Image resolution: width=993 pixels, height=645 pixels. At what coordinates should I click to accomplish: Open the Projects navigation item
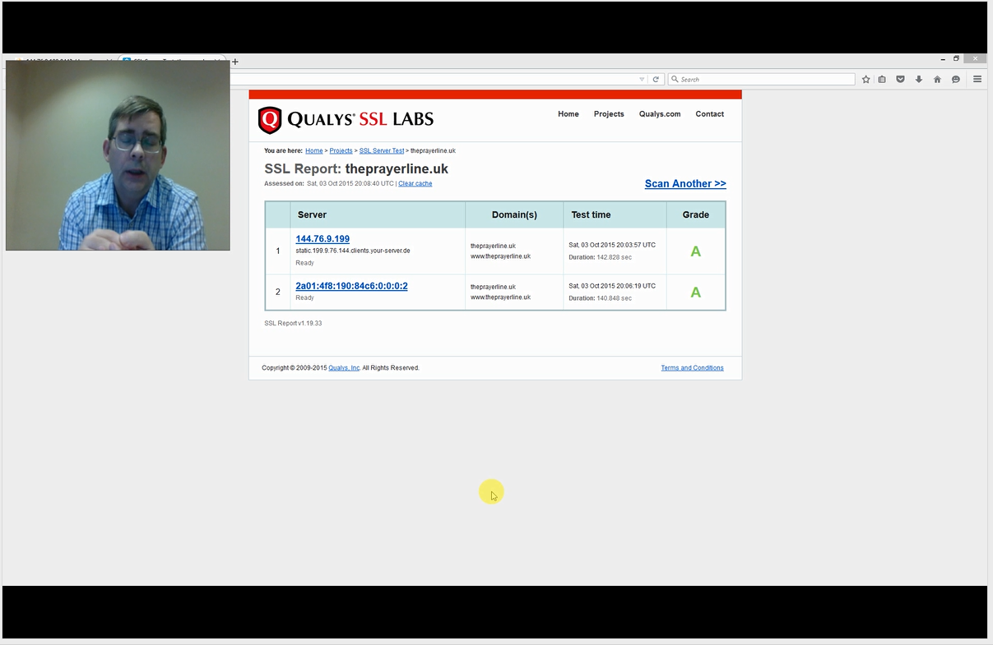coord(609,114)
